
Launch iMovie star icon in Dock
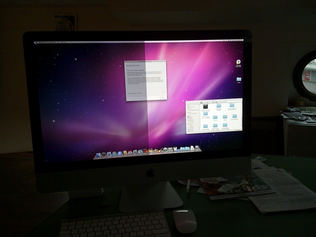(x=156, y=150)
